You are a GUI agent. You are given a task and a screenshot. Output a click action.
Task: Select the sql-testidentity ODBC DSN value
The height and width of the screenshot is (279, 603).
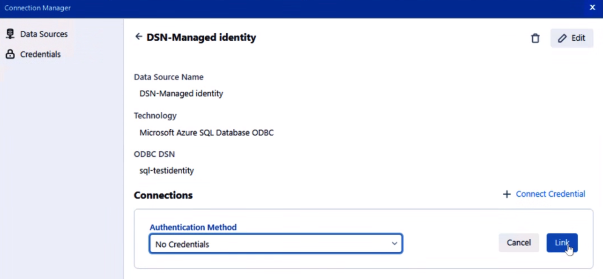click(x=166, y=171)
